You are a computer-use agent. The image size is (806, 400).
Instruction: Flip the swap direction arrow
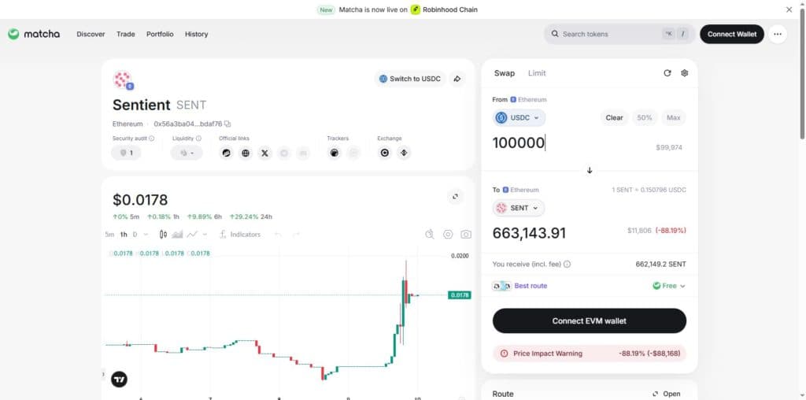[590, 171]
